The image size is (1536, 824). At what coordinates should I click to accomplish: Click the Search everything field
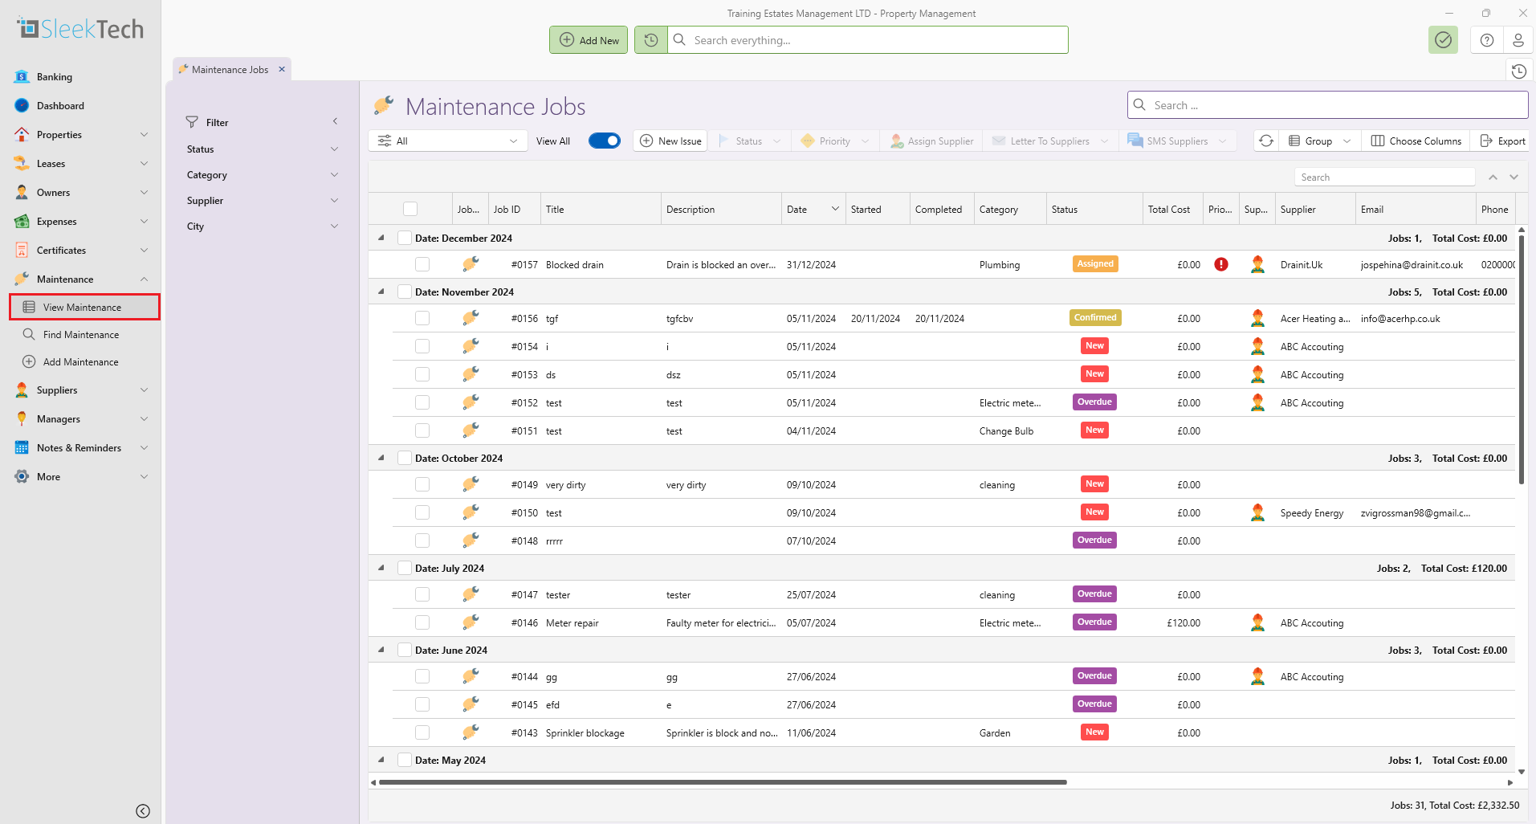[x=867, y=40]
